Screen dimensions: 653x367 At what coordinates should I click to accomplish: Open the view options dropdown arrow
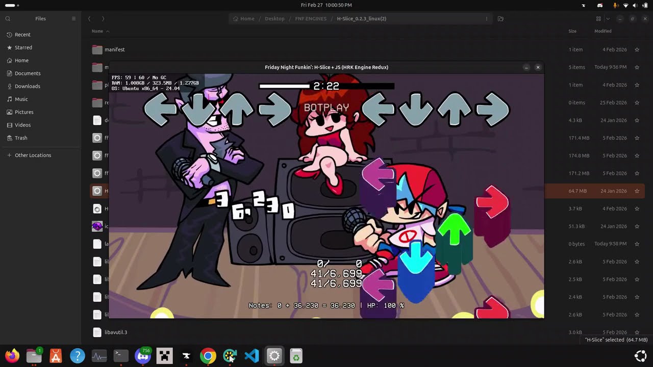point(608,18)
